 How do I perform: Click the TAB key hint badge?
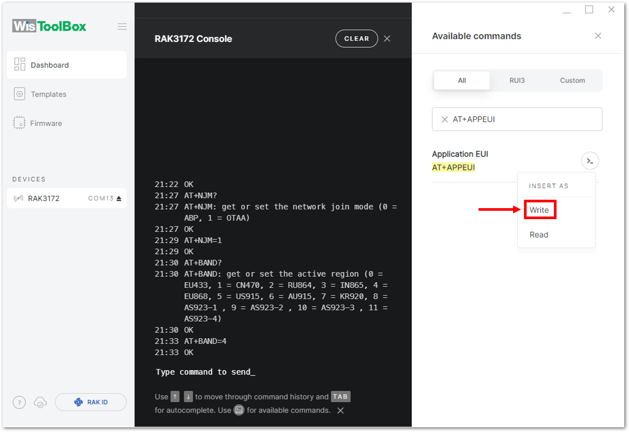click(341, 396)
